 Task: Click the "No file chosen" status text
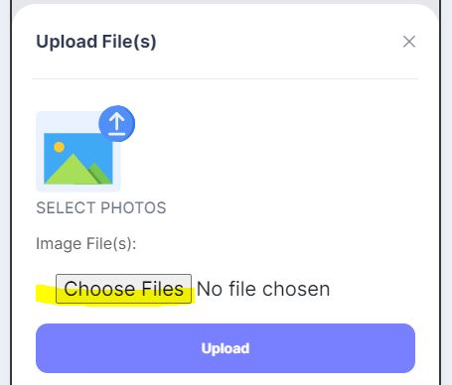click(x=263, y=289)
